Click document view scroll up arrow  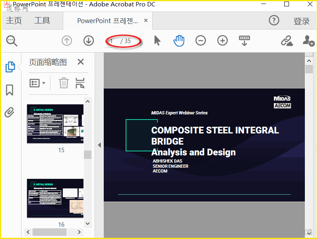click(x=309, y=61)
